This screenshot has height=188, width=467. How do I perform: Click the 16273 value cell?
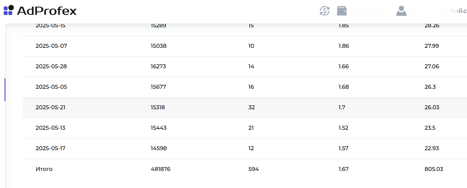[x=158, y=66]
